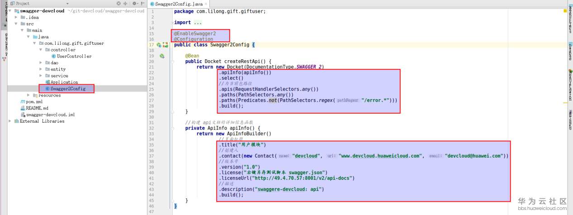The image size is (573, 215).
Task: Place cursor on package declaration line
Action: pyautogui.click(x=220, y=11)
